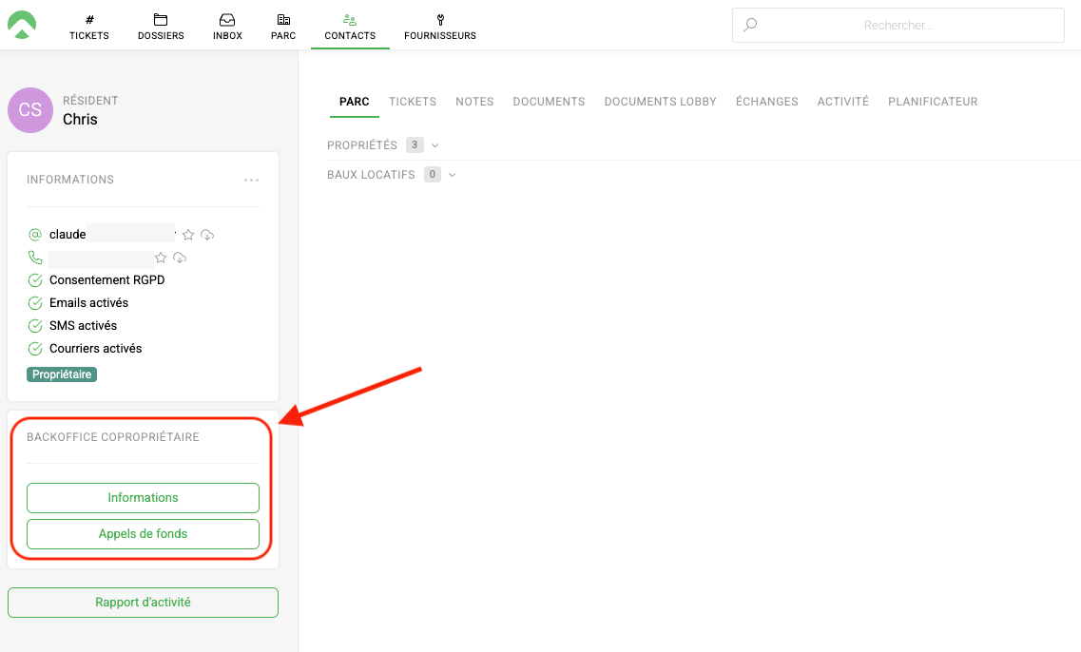Click the CS avatar for Chris
Viewport: 1081px width, 652px height.
coord(30,110)
